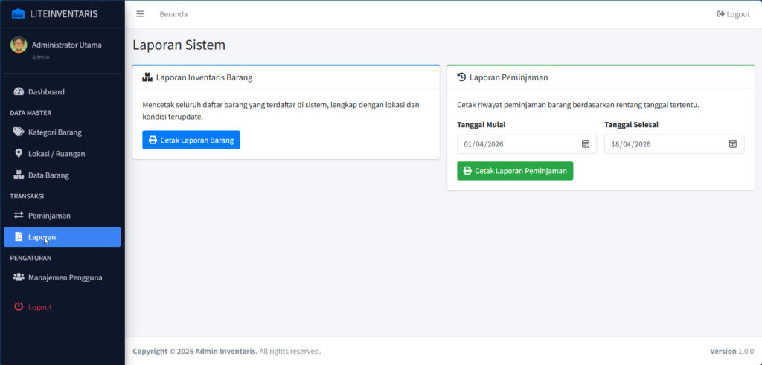Open the Dashboard menu item
This screenshot has height=365, width=762.
pyautogui.click(x=46, y=92)
